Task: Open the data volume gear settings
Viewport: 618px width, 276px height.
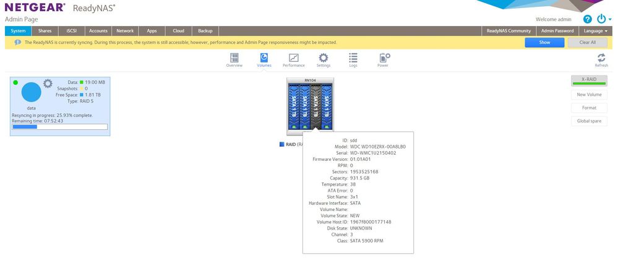Action: (x=48, y=83)
